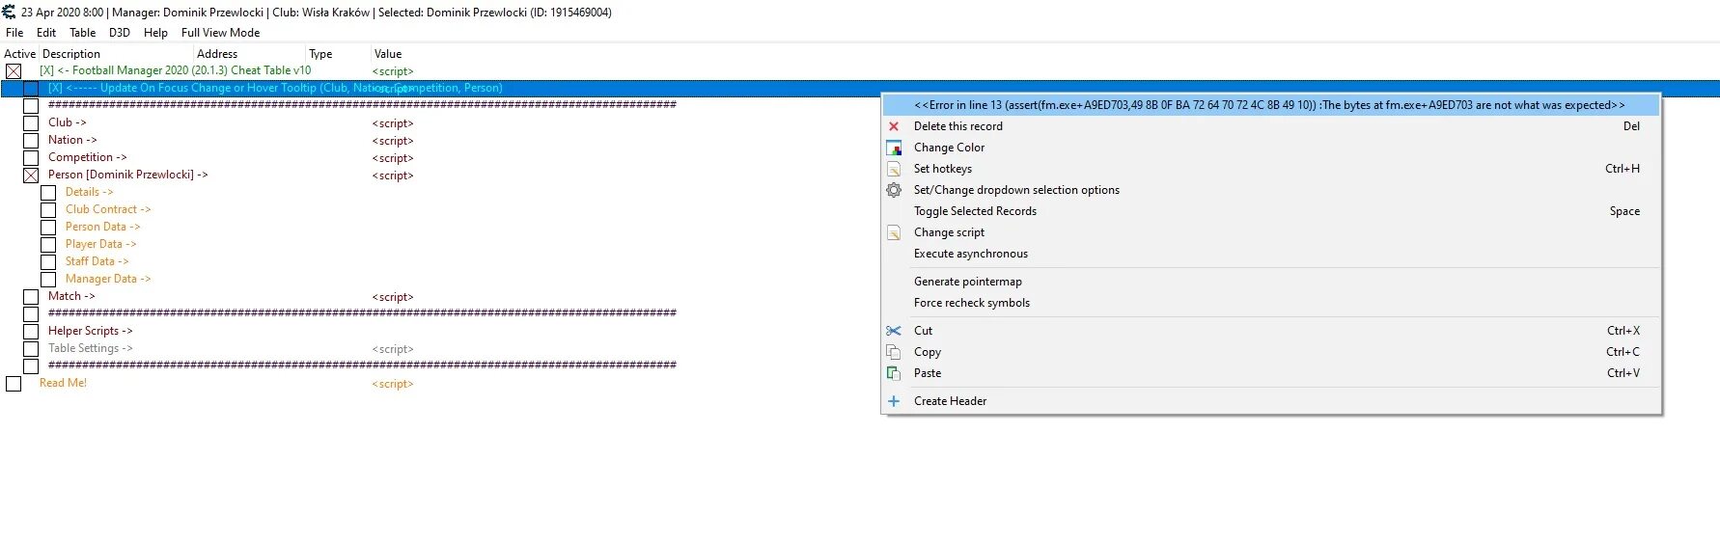Click the plus icon beside Create Header
The width and height of the screenshot is (1720, 541).
tap(894, 401)
